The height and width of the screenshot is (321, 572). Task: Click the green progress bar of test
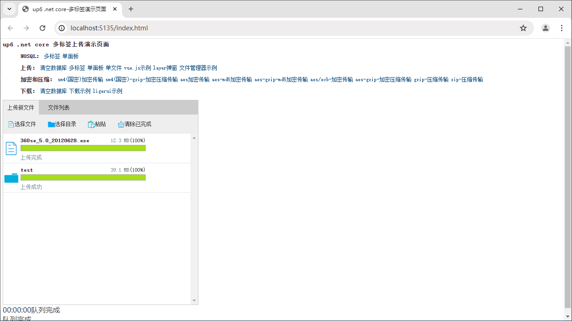(x=83, y=177)
